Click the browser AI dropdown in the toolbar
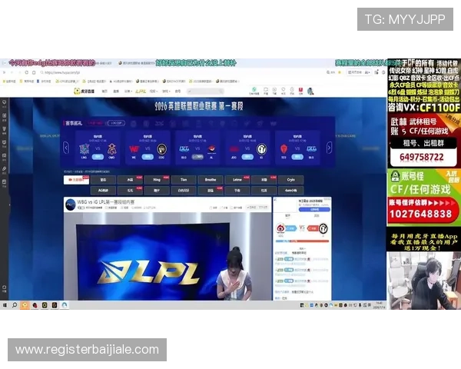Image resolution: width=461 pixels, height=369 pixels. (367, 72)
